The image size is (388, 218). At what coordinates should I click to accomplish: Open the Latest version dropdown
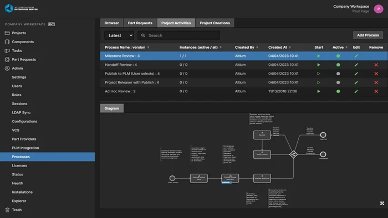119,35
